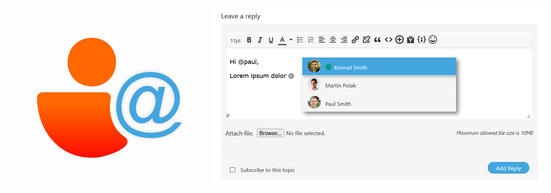This screenshot has height=193, width=551.
Task: Click Browse to attach a file
Action: click(x=270, y=133)
